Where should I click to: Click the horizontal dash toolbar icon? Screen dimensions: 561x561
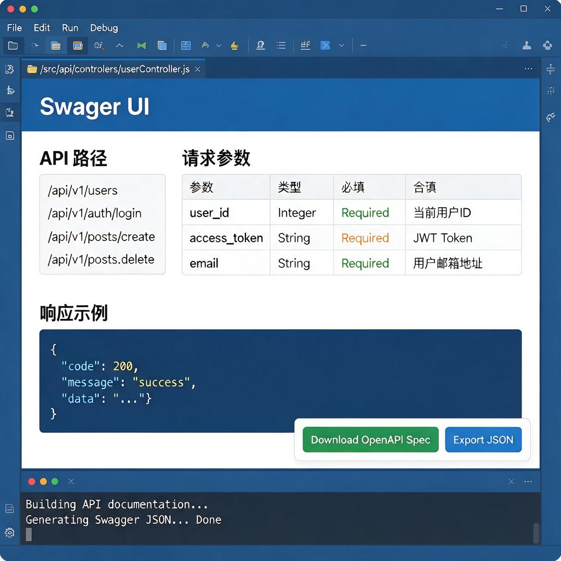click(363, 45)
